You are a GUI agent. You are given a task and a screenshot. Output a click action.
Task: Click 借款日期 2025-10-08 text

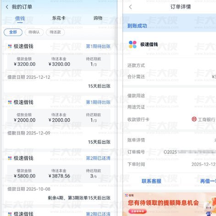[29, 189]
